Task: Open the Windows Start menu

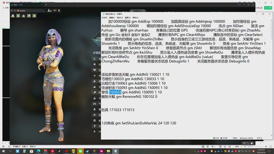Action: click(3, 151)
